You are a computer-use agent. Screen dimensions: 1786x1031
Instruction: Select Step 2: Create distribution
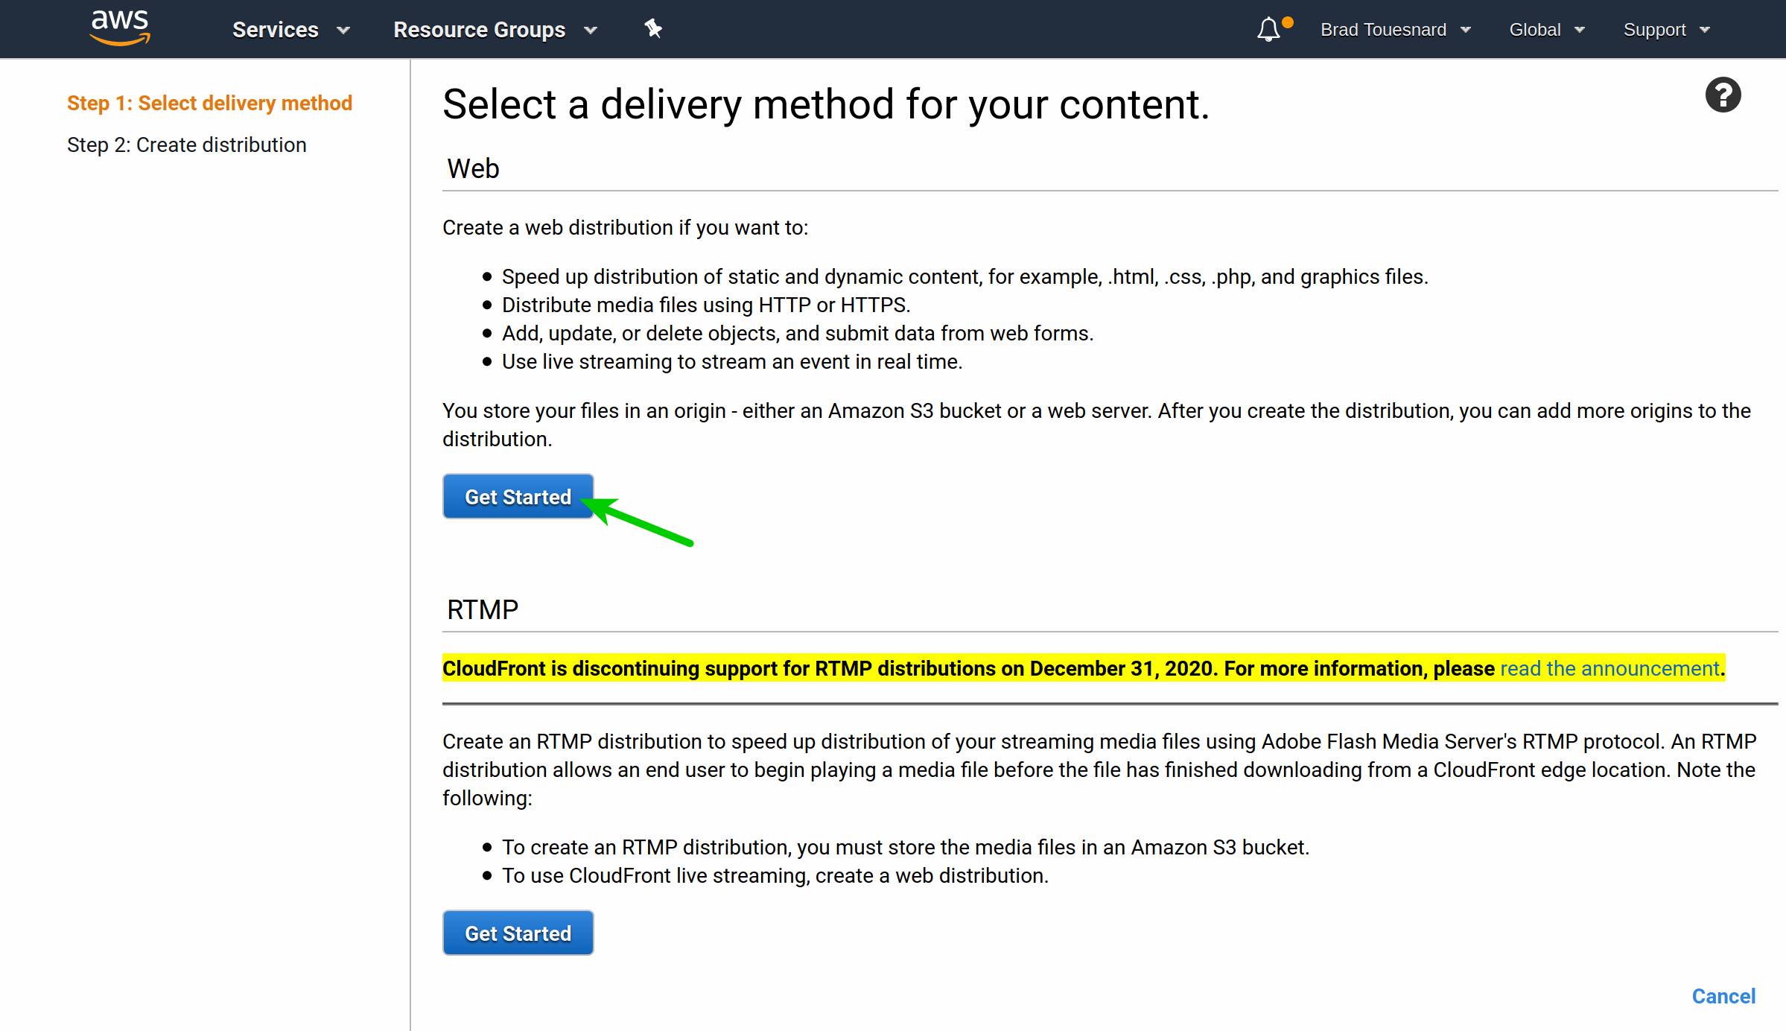pos(187,145)
